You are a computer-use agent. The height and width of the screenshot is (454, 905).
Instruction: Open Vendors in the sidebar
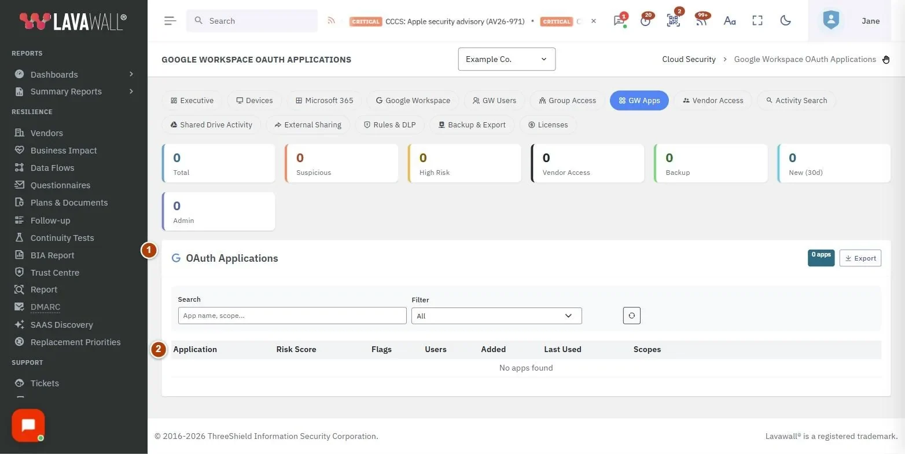47,133
